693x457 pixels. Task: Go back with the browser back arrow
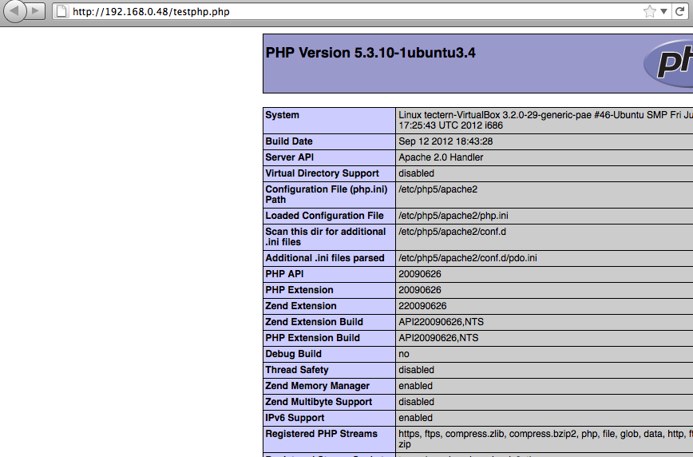tap(14, 11)
